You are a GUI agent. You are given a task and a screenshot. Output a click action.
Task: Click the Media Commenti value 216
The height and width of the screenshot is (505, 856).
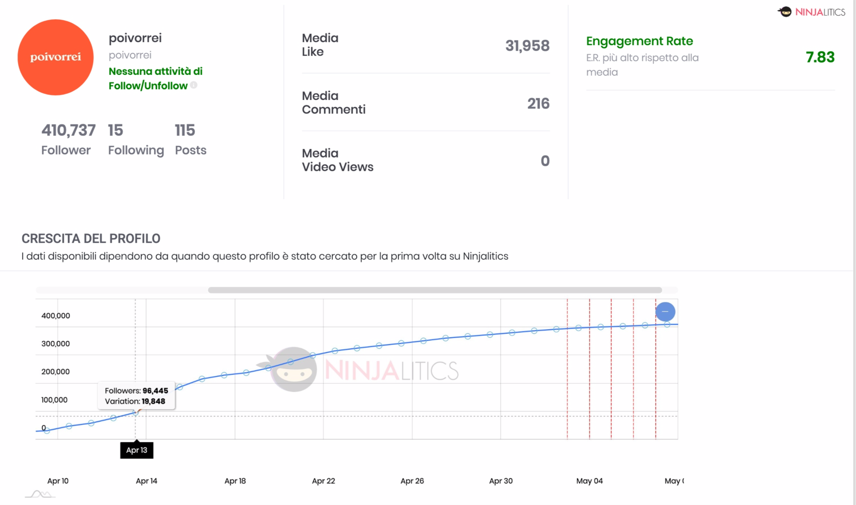coord(538,103)
